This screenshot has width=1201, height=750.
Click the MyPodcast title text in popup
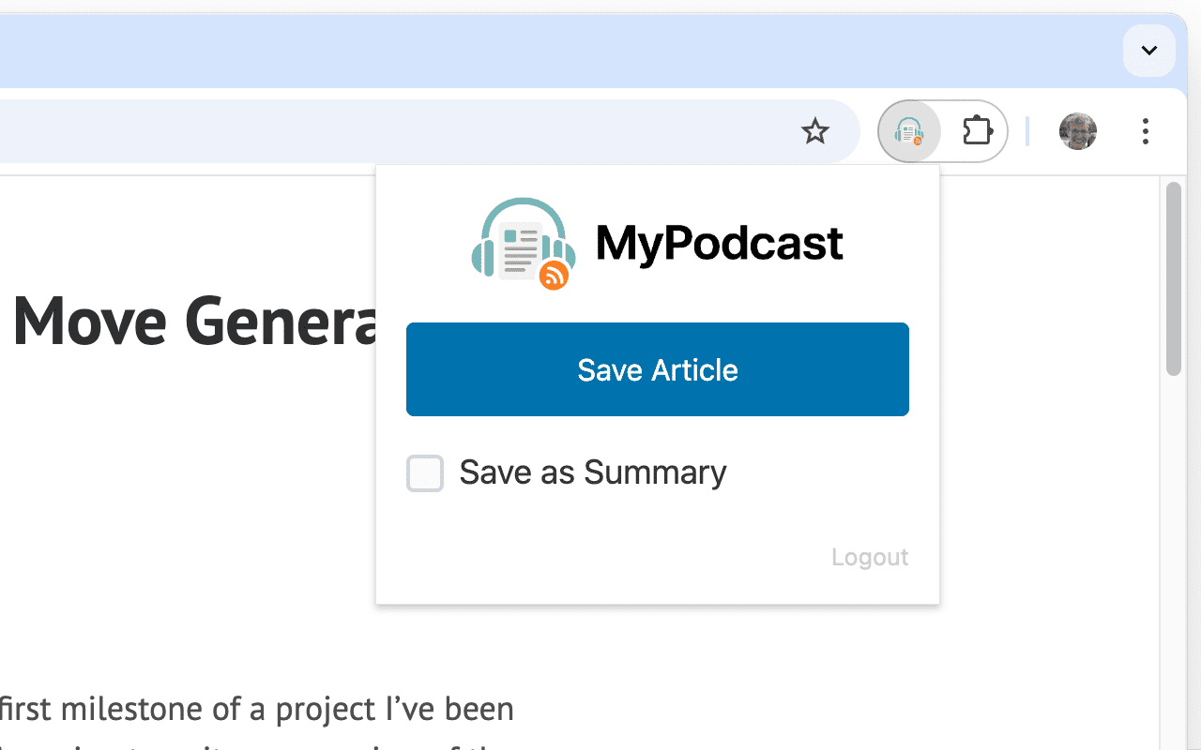pos(719,243)
